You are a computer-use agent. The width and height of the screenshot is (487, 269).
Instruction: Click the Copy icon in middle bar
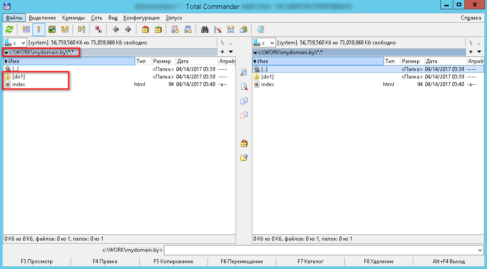(x=244, y=101)
